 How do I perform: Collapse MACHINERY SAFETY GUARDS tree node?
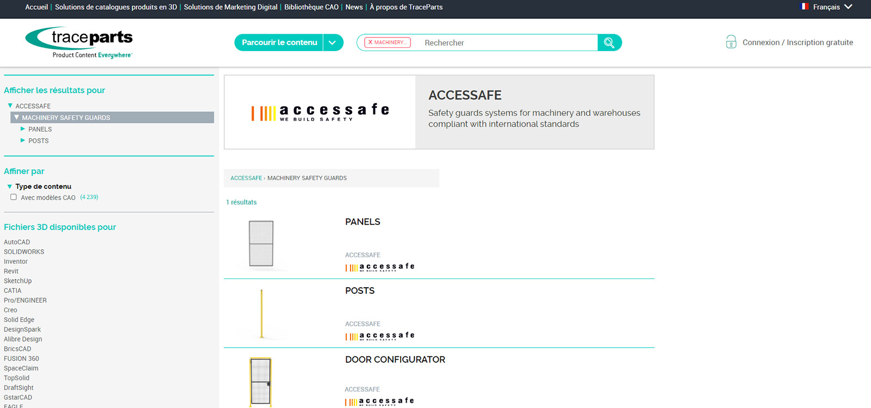[x=16, y=117]
